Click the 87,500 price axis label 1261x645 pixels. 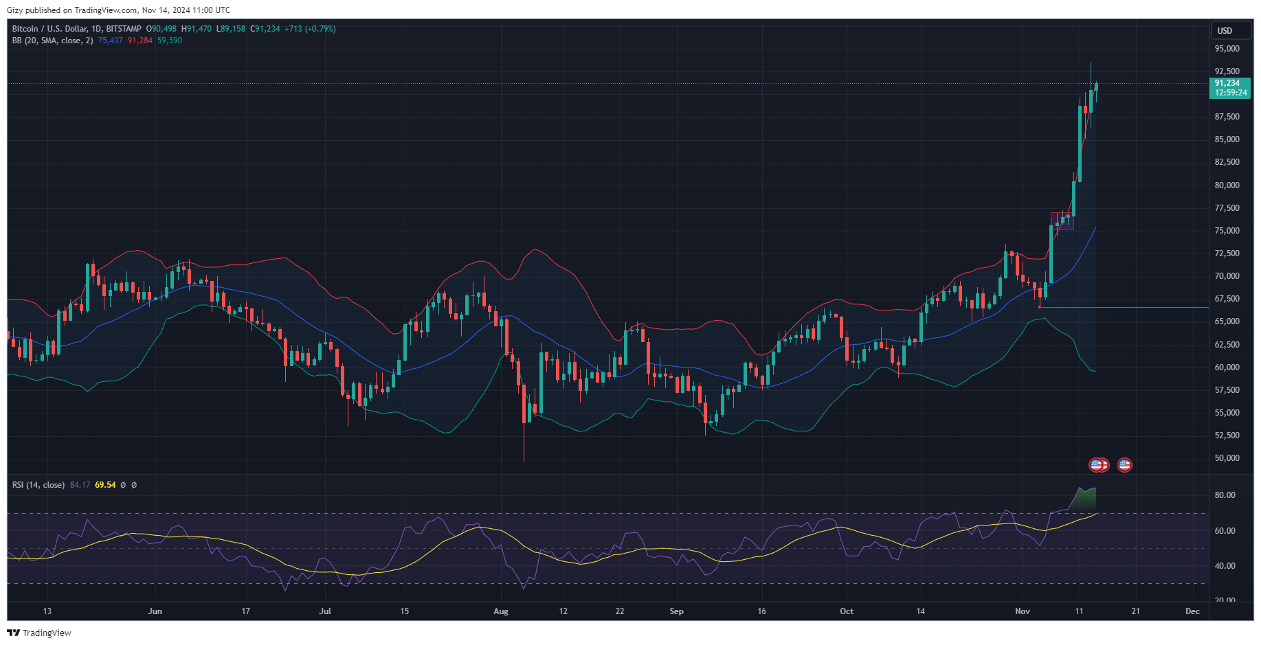(x=1227, y=117)
